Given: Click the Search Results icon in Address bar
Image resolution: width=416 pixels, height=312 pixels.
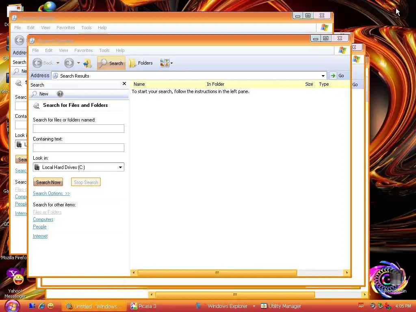Looking at the screenshot, I should 55,76.
